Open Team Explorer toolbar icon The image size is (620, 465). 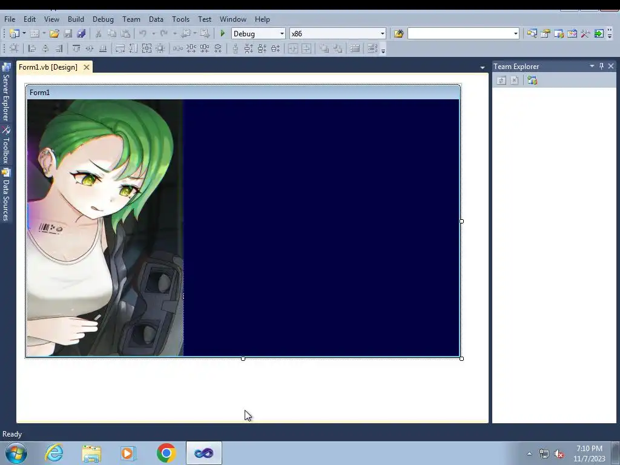pos(559,34)
